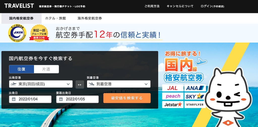This screenshot has width=258, height=127.
Task: Click the peach airline logo
Action: click(x=173, y=96)
